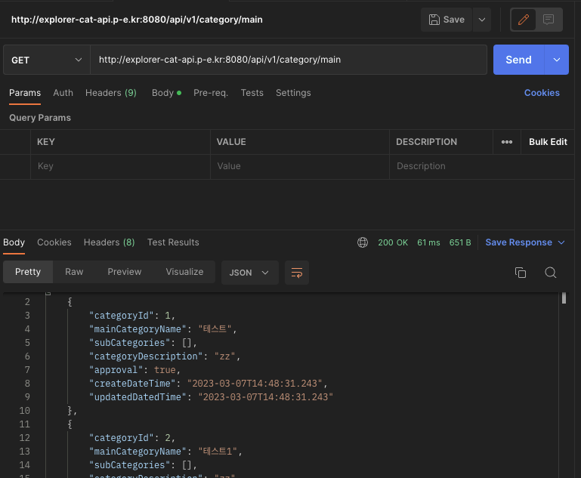The width and height of the screenshot is (581, 478).
Task: Open the response Headers (8) tab
Action: tap(110, 242)
